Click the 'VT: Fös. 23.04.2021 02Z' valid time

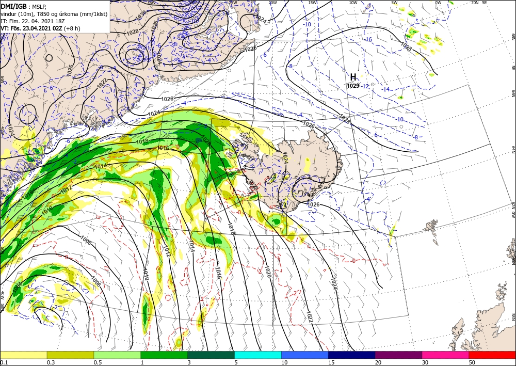pos(31,28)
